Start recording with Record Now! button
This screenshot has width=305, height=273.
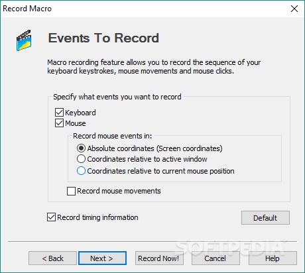tap(159, 258)
